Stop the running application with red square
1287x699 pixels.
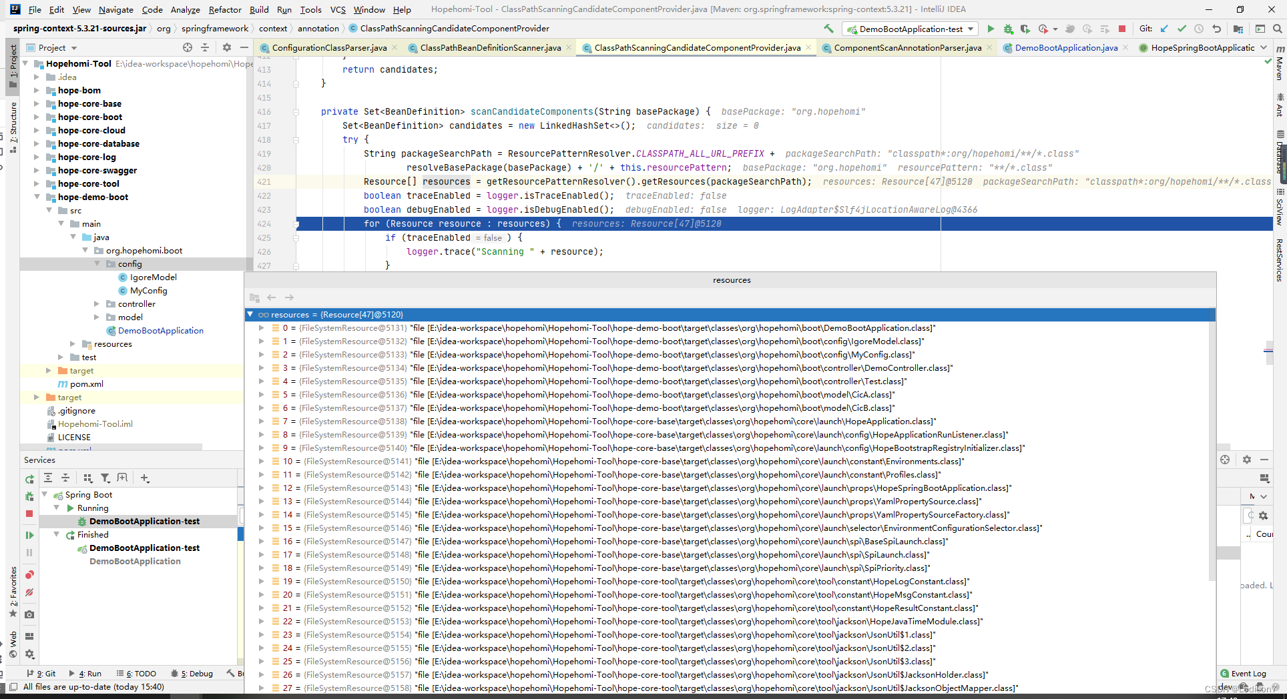point(1122,29)
